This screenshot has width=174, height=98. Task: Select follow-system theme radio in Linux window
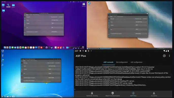(x=134, y=19)
